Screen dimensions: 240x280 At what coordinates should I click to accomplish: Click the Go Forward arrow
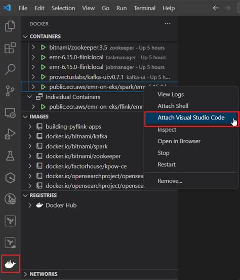(x=227, y=8)
